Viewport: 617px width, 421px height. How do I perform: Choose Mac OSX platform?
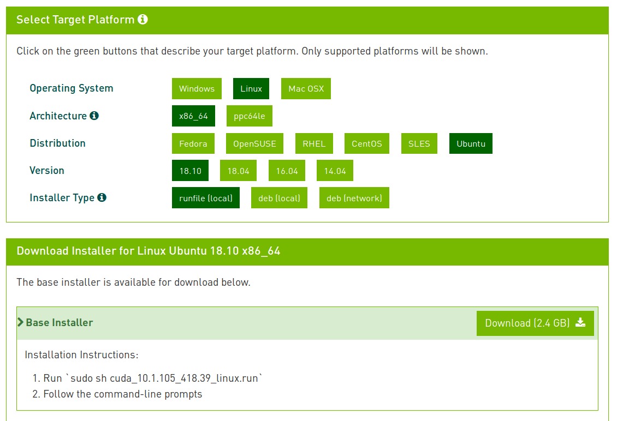(306, 89)
